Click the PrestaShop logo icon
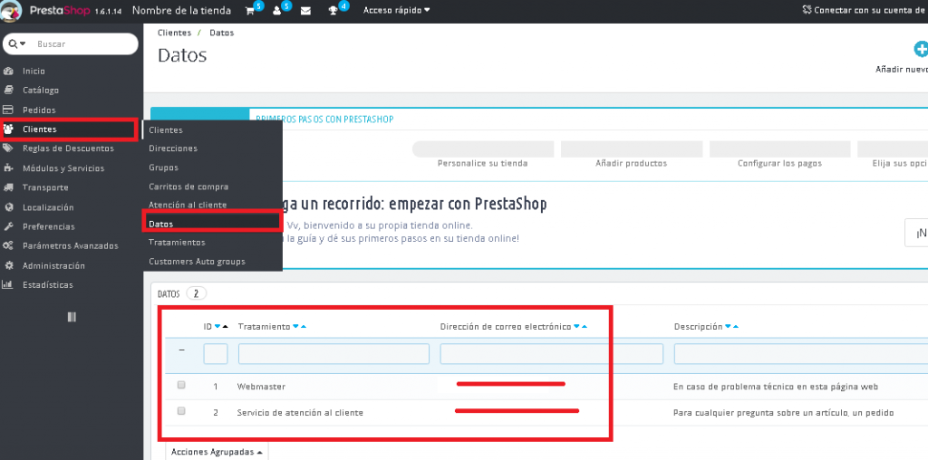Screen dimensions: 928x460 tap(12, 11)
